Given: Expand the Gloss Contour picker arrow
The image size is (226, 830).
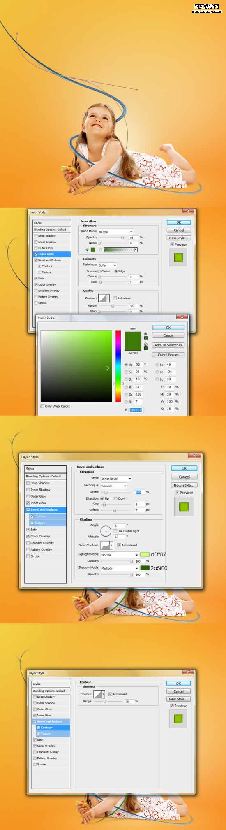Looking at the screenshot, I should [111, 546].
